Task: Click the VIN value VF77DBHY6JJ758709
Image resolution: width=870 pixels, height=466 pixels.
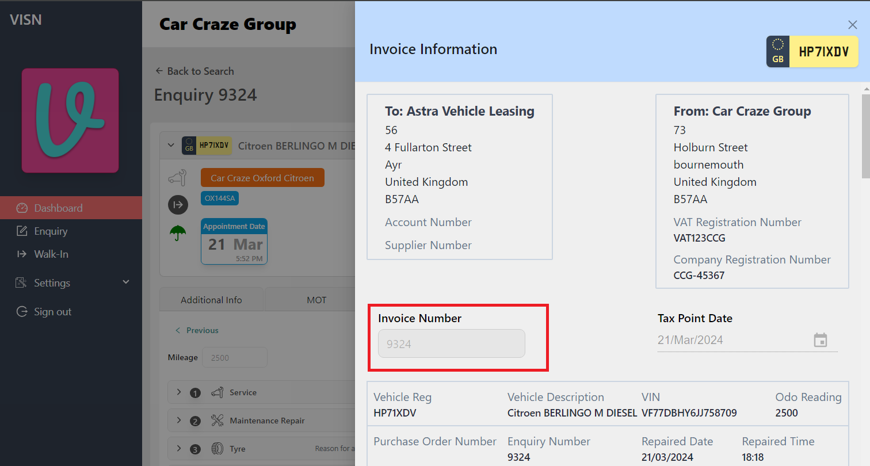Action: [x=689, y=413]
